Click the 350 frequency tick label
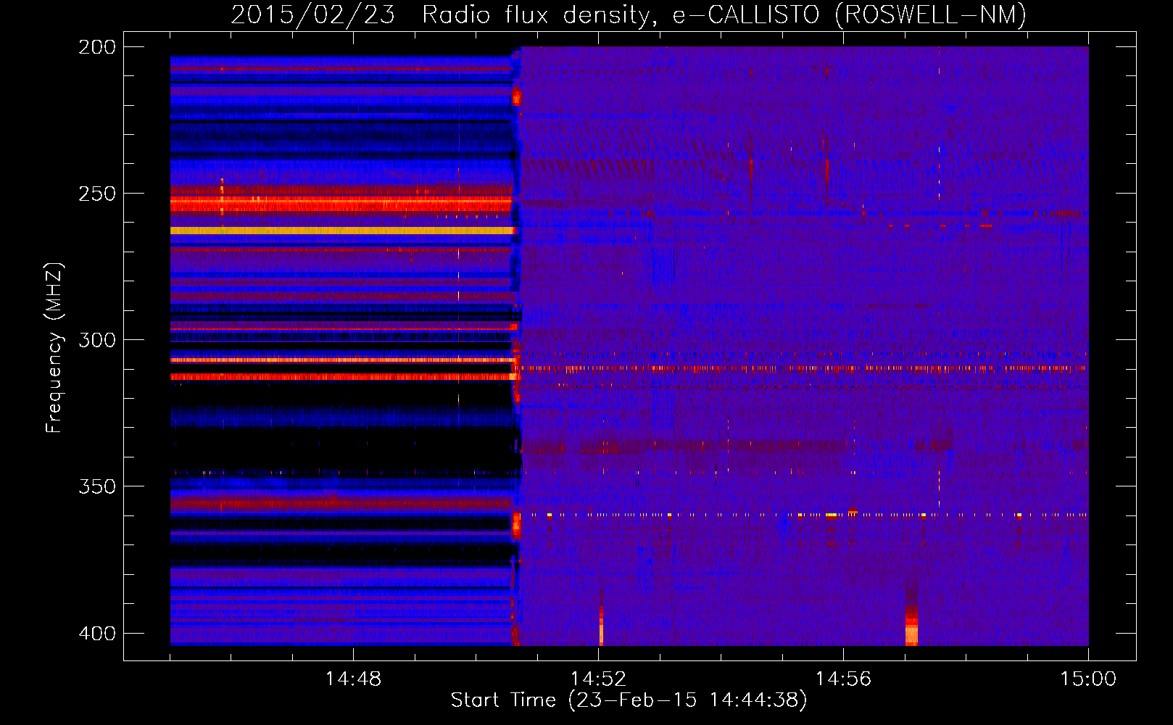Screen dimensions: 1173x725 click(x=97, y=486)
